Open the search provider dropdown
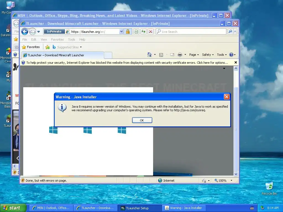Viewport: 283px width, 212px height. coord(235,31)
